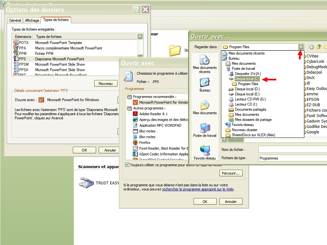Viewport: 327px width, 245px height.
Task: Select Firefox in the programs list
Action: click(145, 143)
